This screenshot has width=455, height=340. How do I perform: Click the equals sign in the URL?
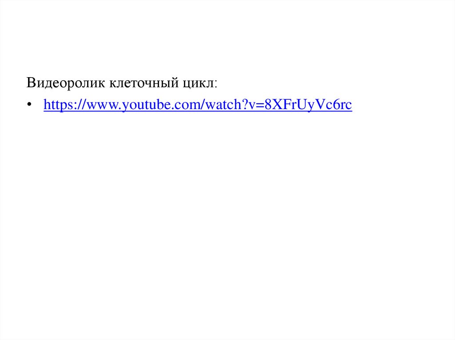point(259,105)
